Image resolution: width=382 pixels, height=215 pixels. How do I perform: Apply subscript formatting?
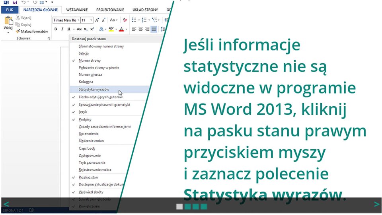pos(86,29)
